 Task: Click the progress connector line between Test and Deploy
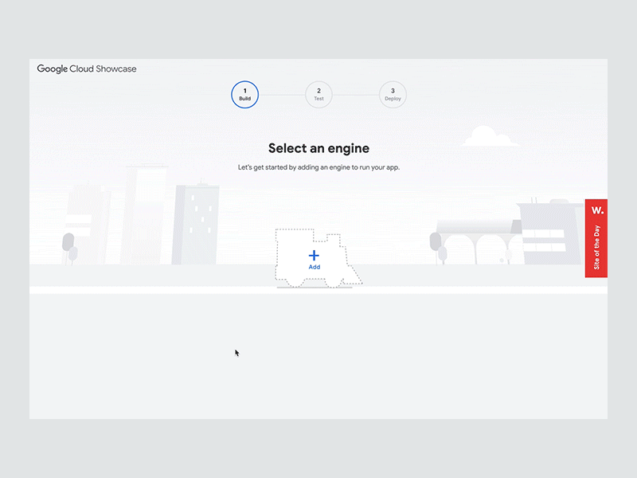[356, 94]
